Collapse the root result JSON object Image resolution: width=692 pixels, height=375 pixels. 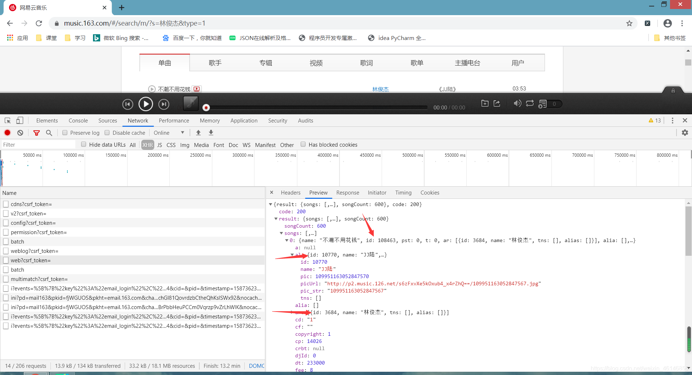click(x=270, y=204)
